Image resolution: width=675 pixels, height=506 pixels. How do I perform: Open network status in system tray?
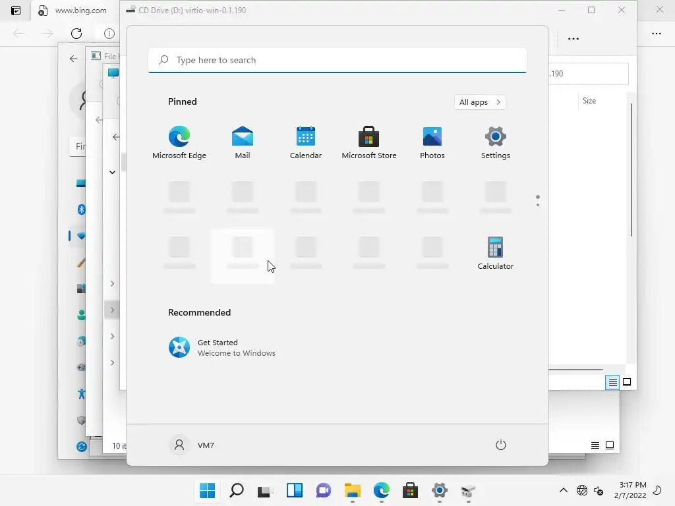click(x=582, y=490)
